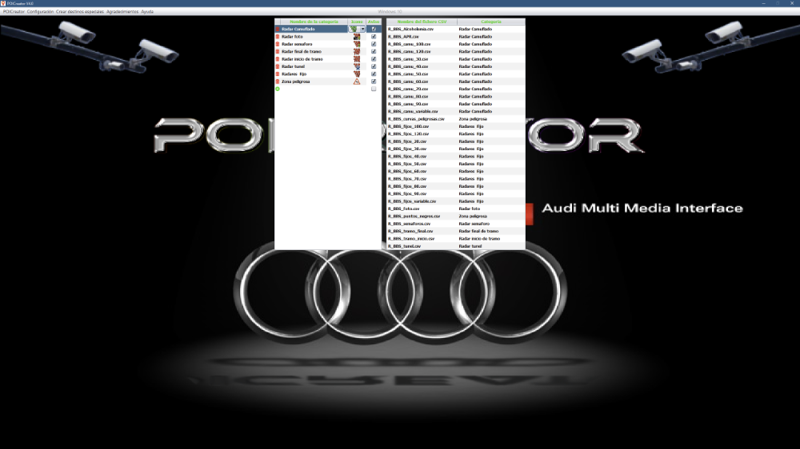Viewport: 800px width, 449px height.
Task: Open icon dropdown for Radar Camuflado
Action: (x=362, y=29)
